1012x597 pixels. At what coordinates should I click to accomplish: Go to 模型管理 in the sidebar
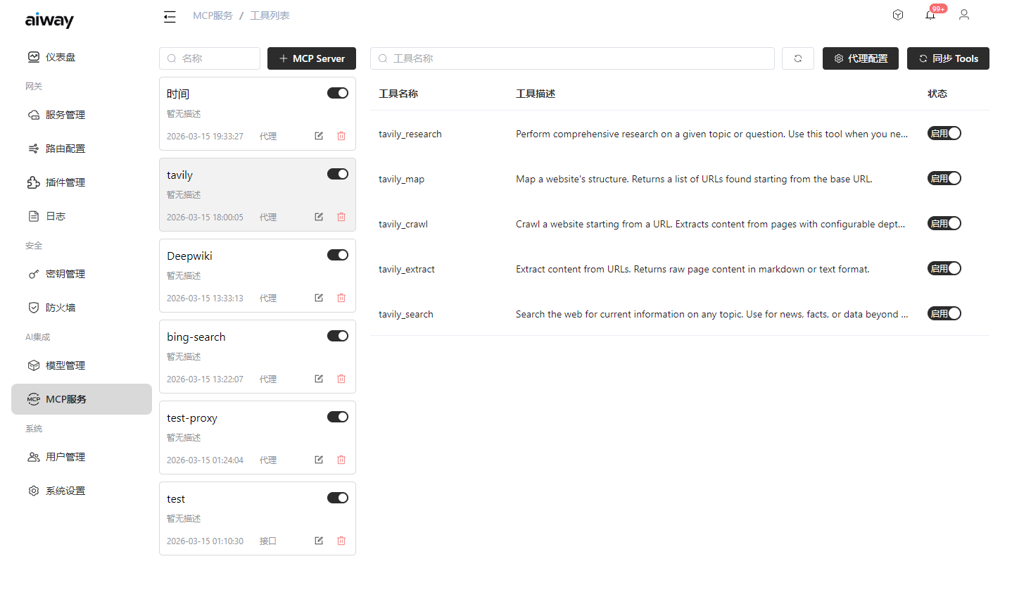pos(65,365)
